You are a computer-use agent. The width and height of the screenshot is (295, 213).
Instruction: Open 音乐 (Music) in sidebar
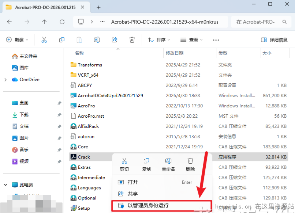(x=20, y=150)
